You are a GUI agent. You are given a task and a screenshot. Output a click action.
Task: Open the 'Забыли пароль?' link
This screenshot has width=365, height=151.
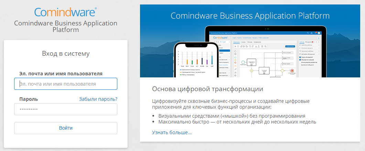98,99
